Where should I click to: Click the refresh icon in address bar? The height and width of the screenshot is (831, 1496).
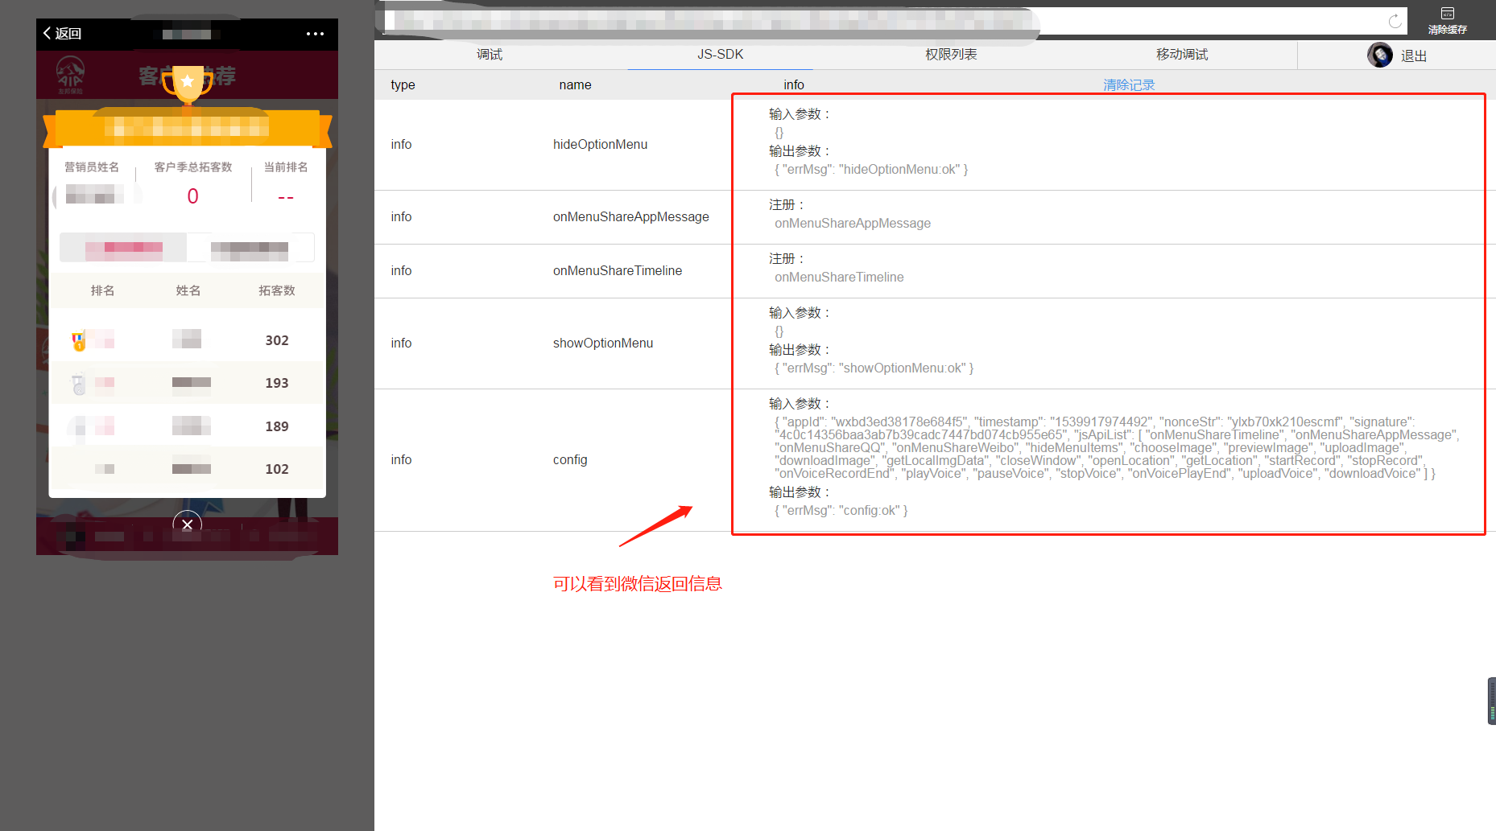[x=1395, y=21]
